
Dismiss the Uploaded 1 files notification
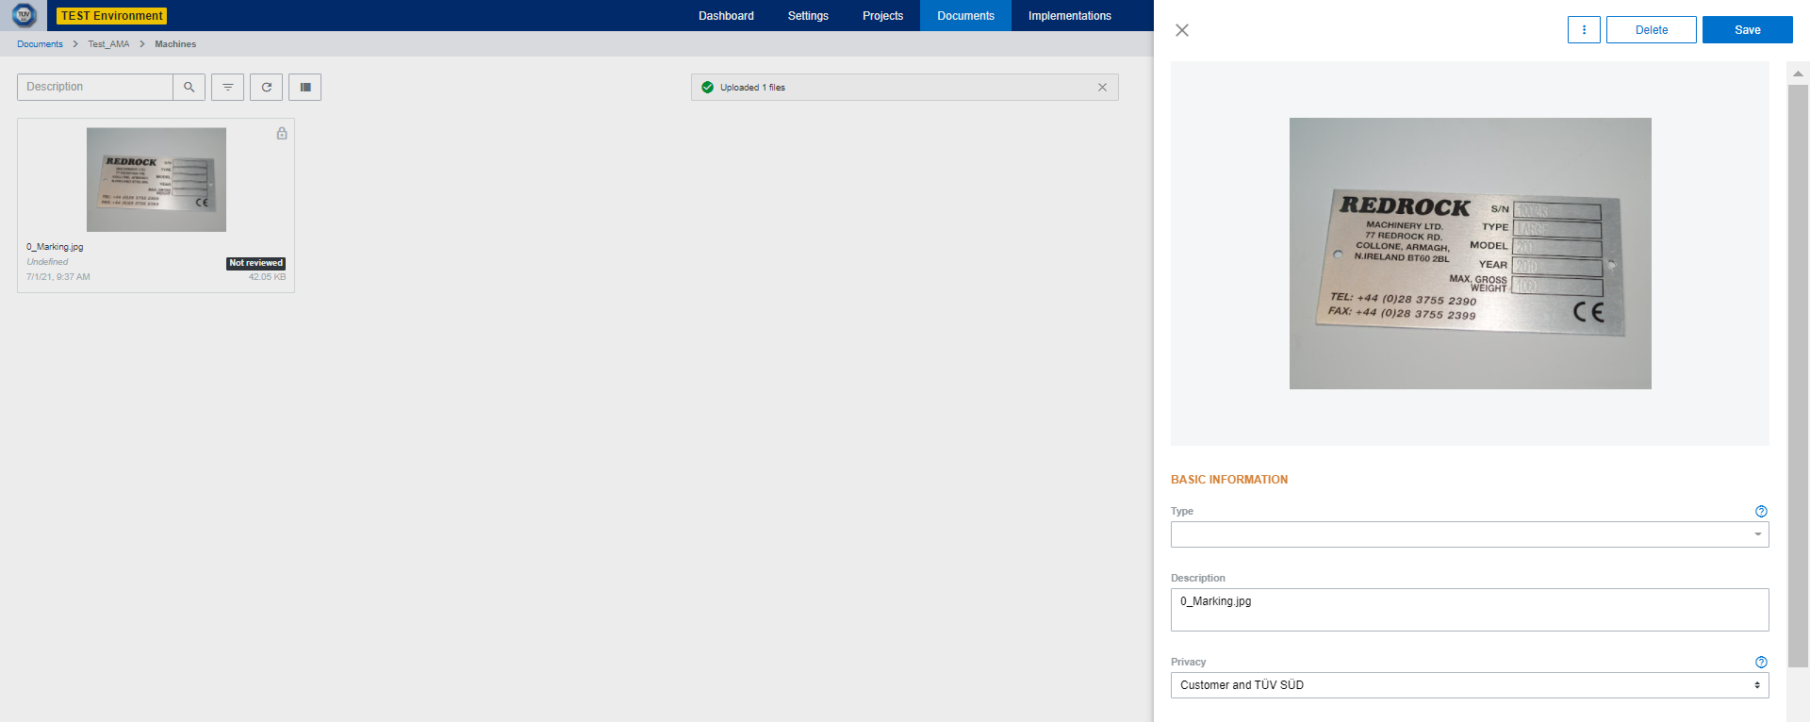(1102, 88)
